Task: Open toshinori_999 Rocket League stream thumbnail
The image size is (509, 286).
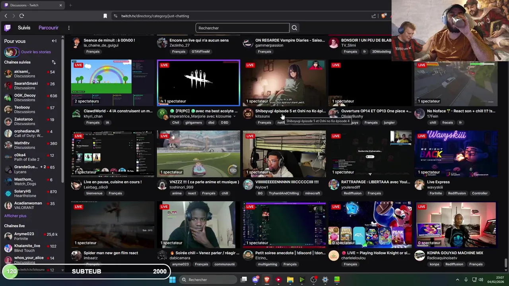Action: pos(198,154)
